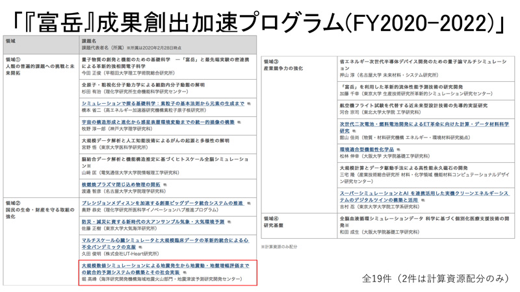Image resolution: width=520 pixels, height=292 pixels.
Task: Select 航空機フライト試験を代替する title
Action: (413, 105)
